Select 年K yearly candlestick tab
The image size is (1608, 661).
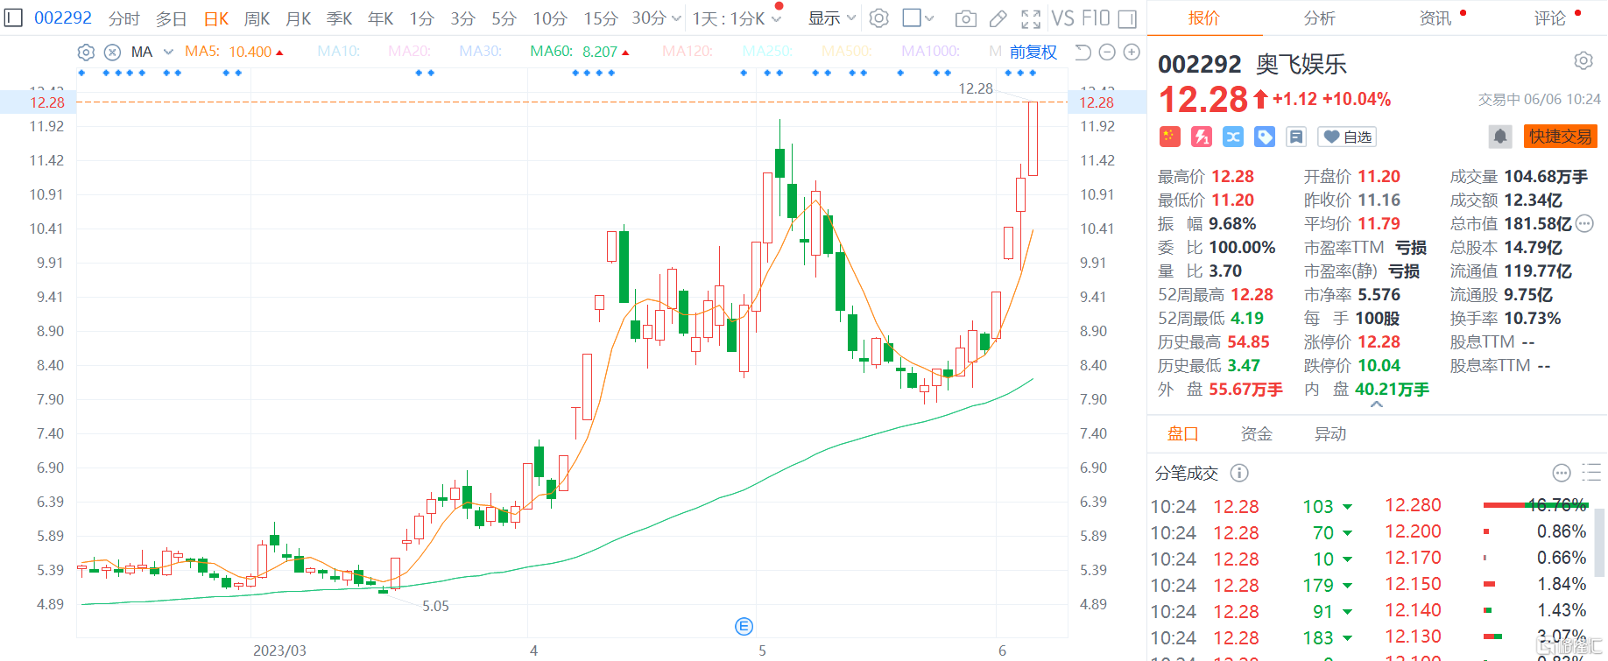(381, 18)
